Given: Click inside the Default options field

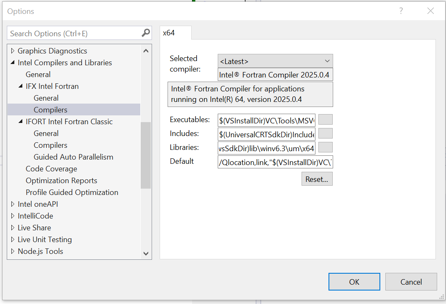Looking at the screenshot, I should 274,162.
